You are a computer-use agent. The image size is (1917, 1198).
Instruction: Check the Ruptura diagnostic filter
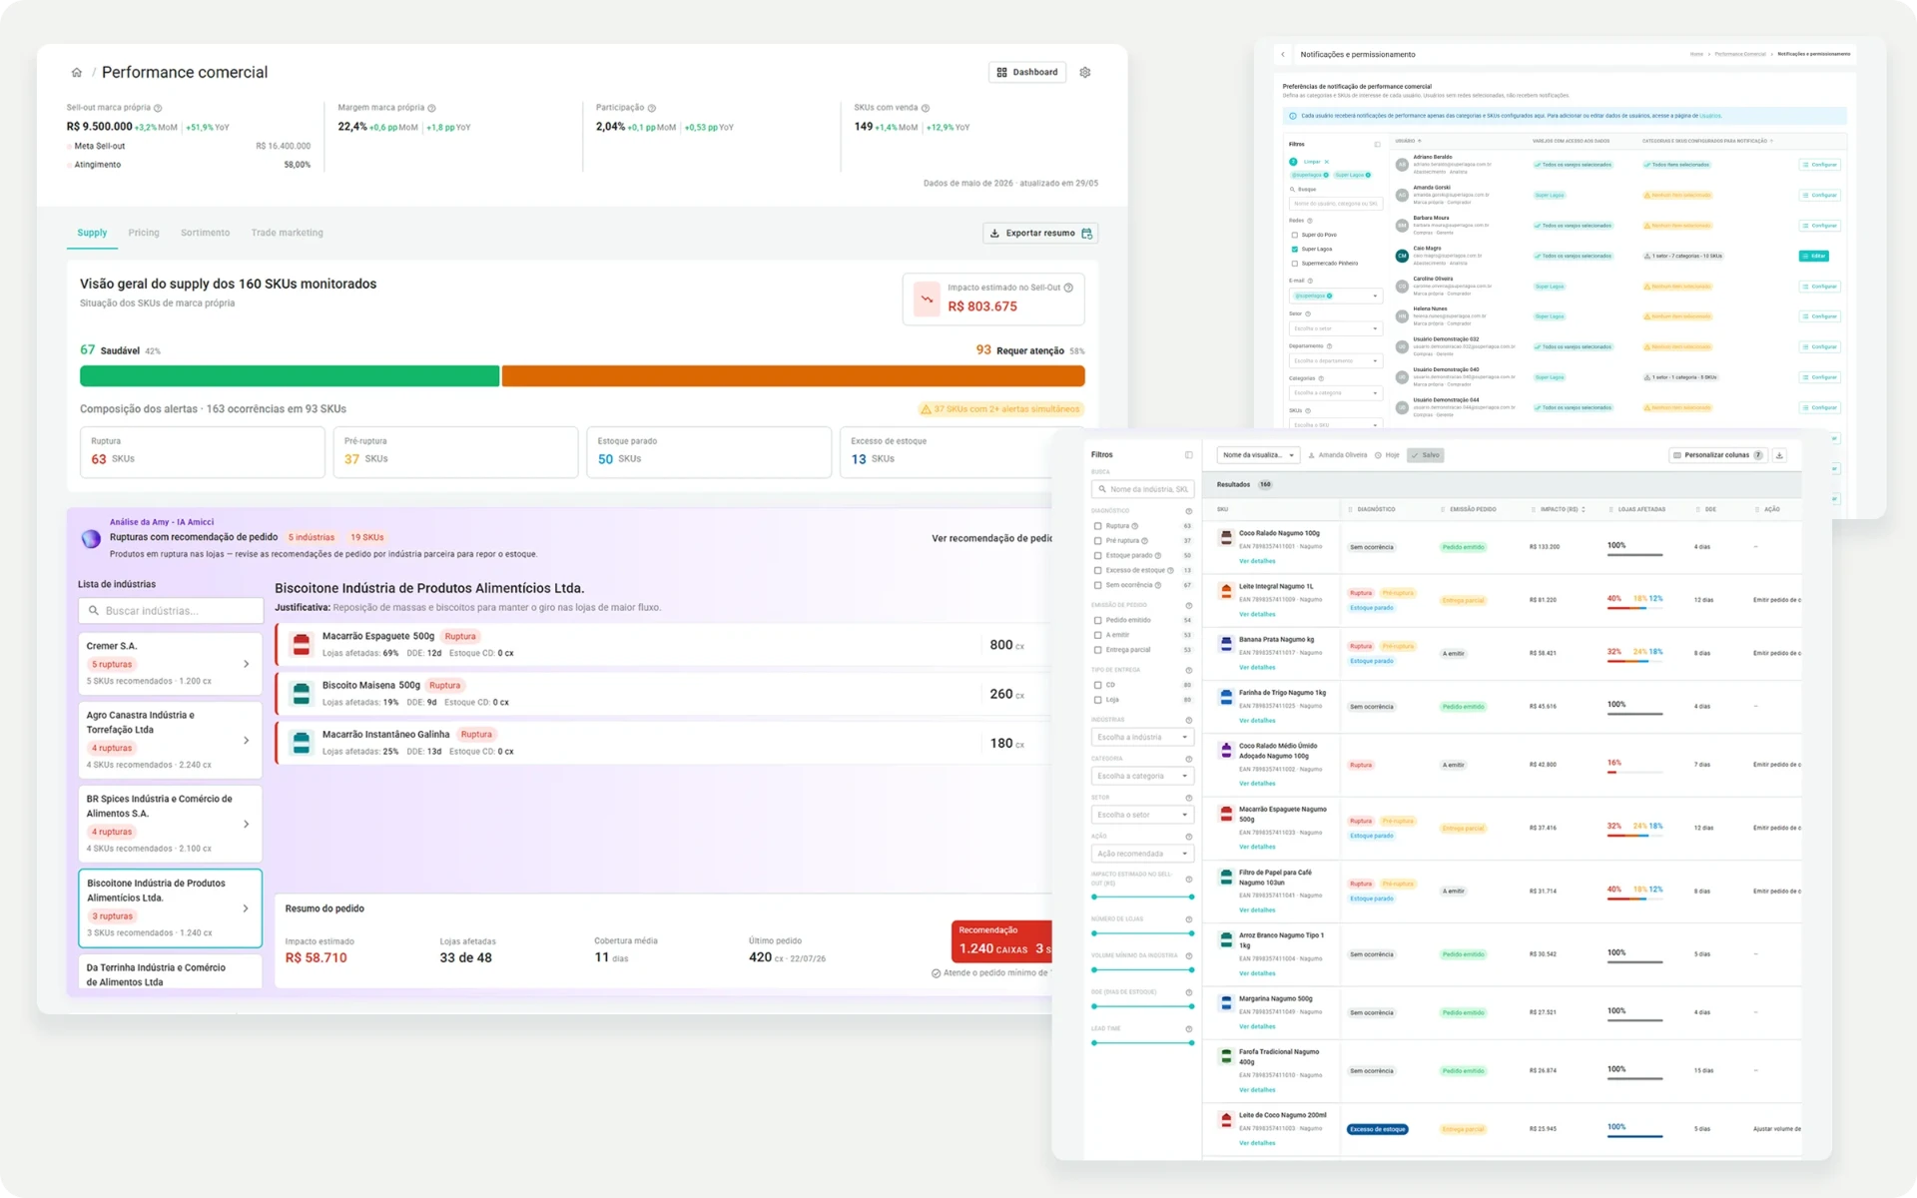[x=1097, y=526]
